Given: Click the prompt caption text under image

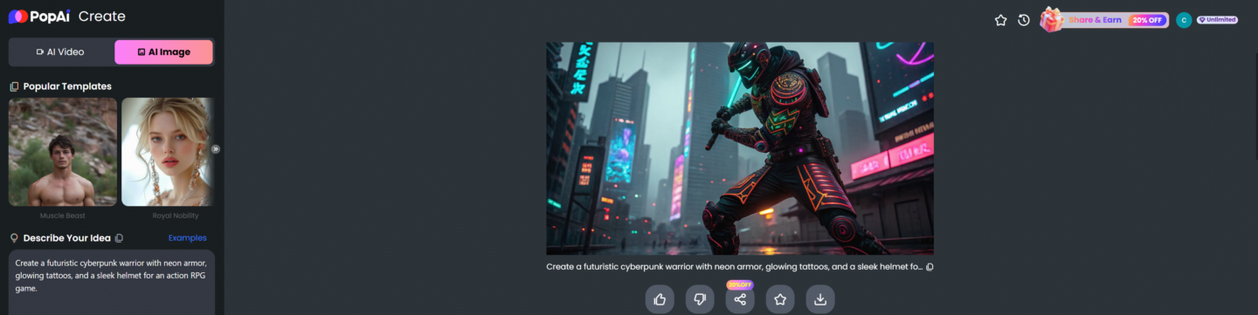Looking at the screenshot, I should click(x=734, y=267).
